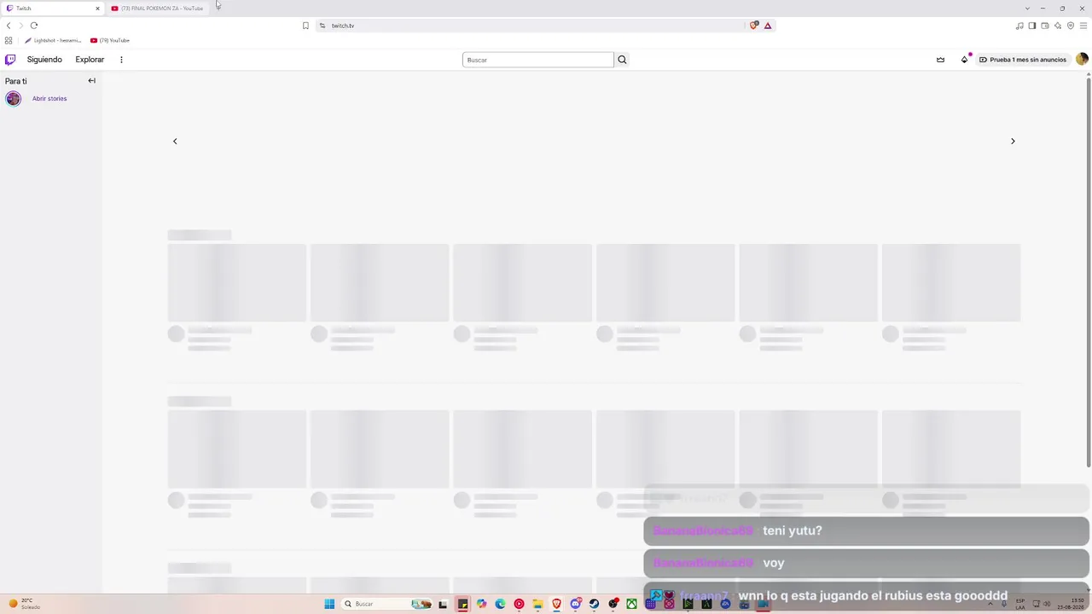Open the browser hamburger menu
The image size is (1092, 614).
click(x=1083, y=26)
